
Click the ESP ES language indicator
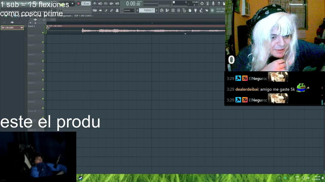[297, 178]
